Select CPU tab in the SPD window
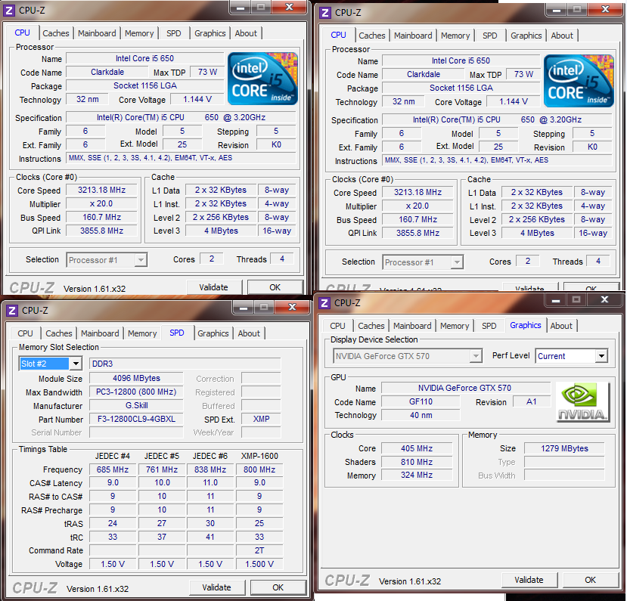The height and width of the screenshot is (601, 627). [25, 333]
